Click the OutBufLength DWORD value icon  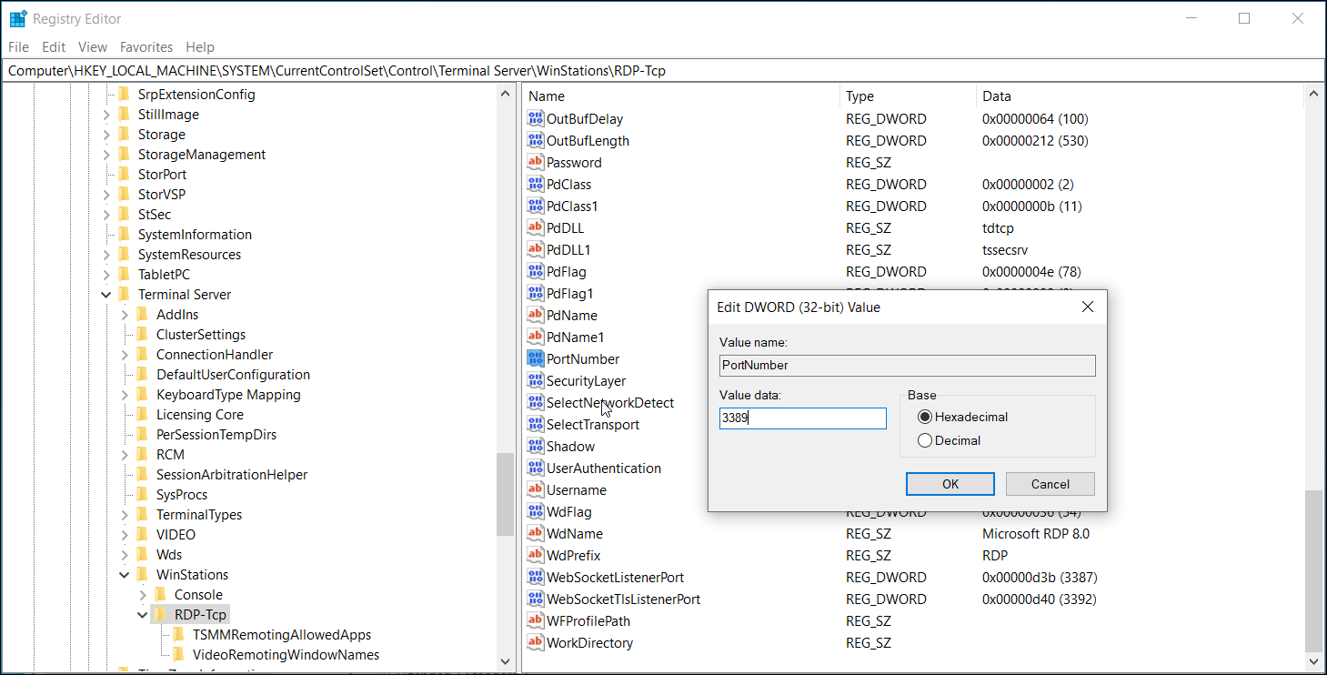click(536, 141)
